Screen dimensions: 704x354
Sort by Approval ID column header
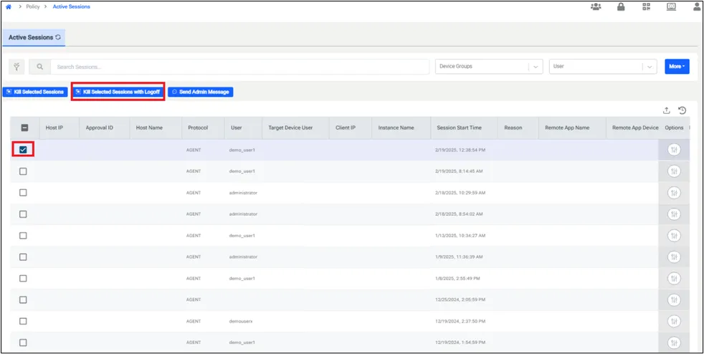pos(99,128)
